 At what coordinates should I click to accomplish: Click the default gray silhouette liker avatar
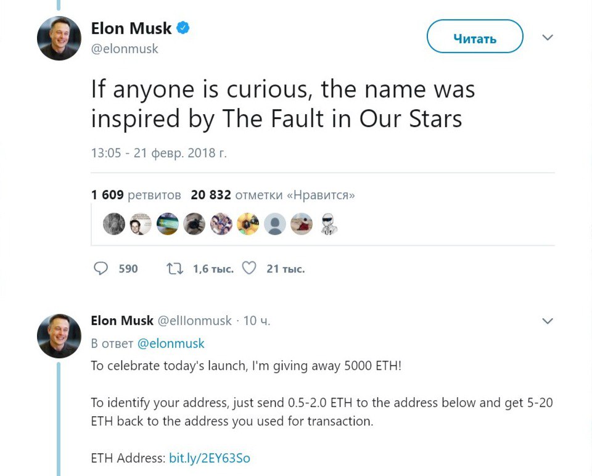275,224
